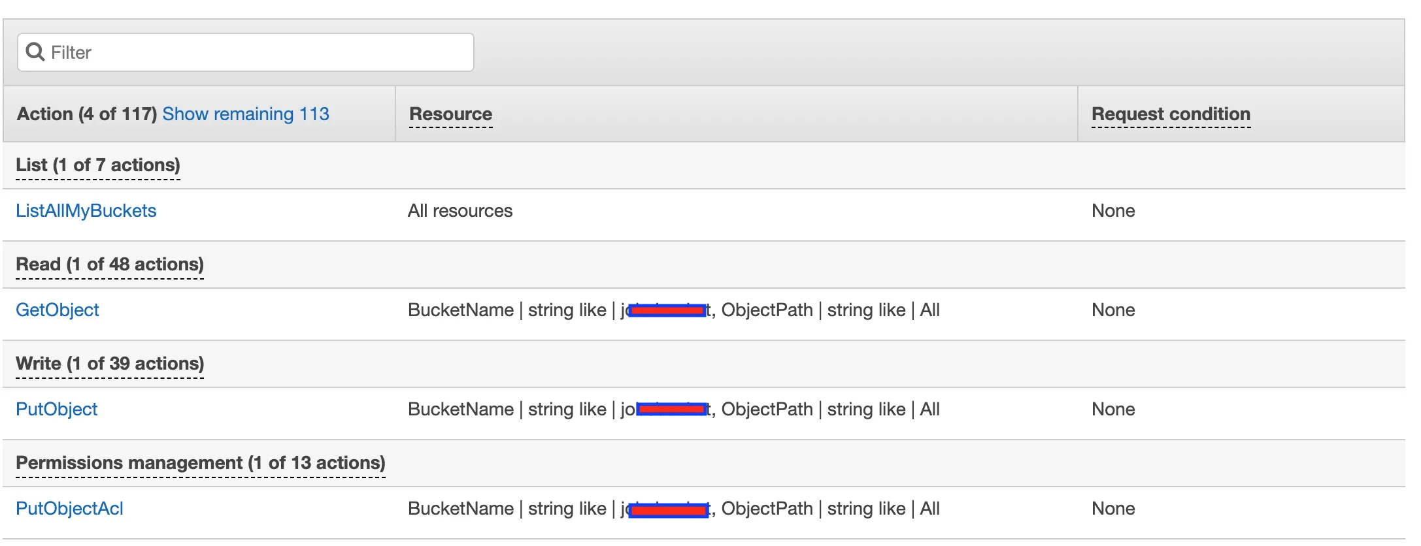1421x546 pixels.
Task: Click the PutObject resource BucketName text
Action: pos(461,409)
